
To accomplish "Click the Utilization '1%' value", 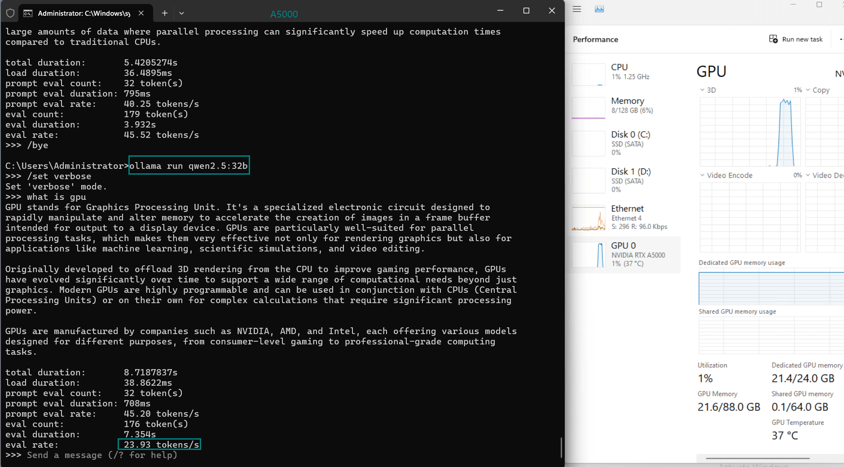I will click(x=705, y=379).
